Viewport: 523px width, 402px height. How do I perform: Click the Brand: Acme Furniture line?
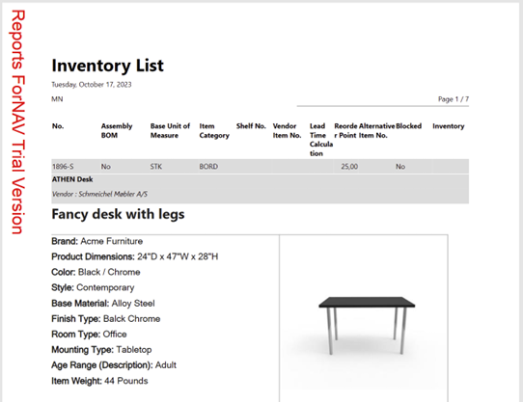click(x=97, y=241)
